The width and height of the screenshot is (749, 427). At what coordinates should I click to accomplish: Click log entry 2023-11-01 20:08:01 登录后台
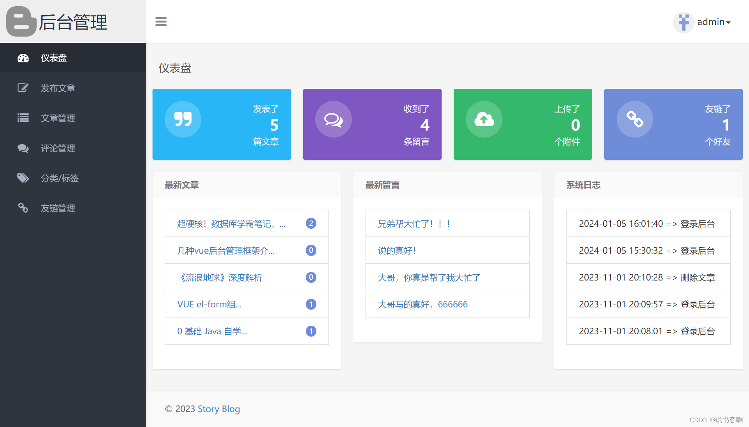648,331
